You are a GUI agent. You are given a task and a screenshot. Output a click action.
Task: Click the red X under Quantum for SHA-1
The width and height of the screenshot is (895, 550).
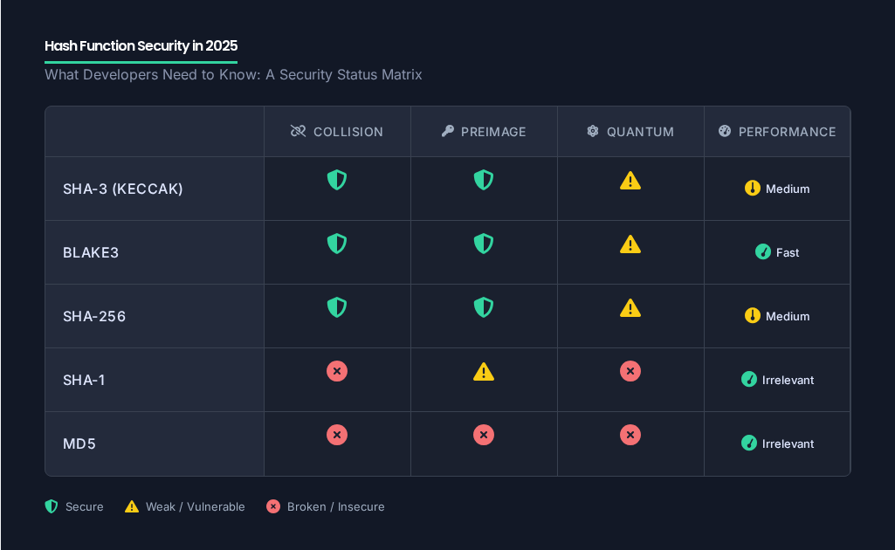point(630,371)
